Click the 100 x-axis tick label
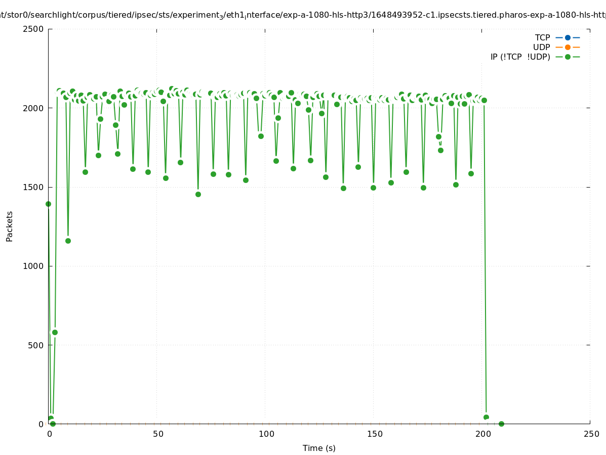This screenshot has height=455, width=606. (265, 434)
